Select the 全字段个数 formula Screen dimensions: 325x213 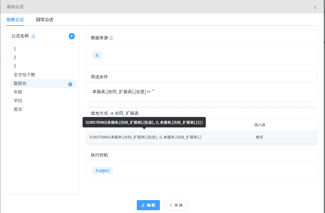point(43,75)
